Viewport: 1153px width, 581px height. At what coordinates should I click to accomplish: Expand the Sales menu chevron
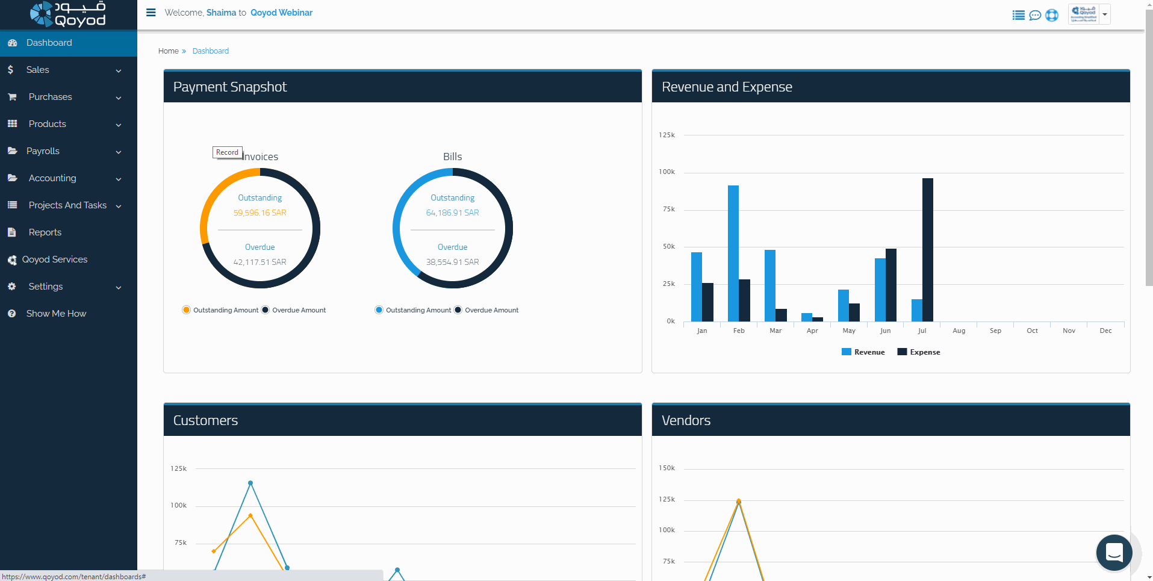[x=119, y=70]
